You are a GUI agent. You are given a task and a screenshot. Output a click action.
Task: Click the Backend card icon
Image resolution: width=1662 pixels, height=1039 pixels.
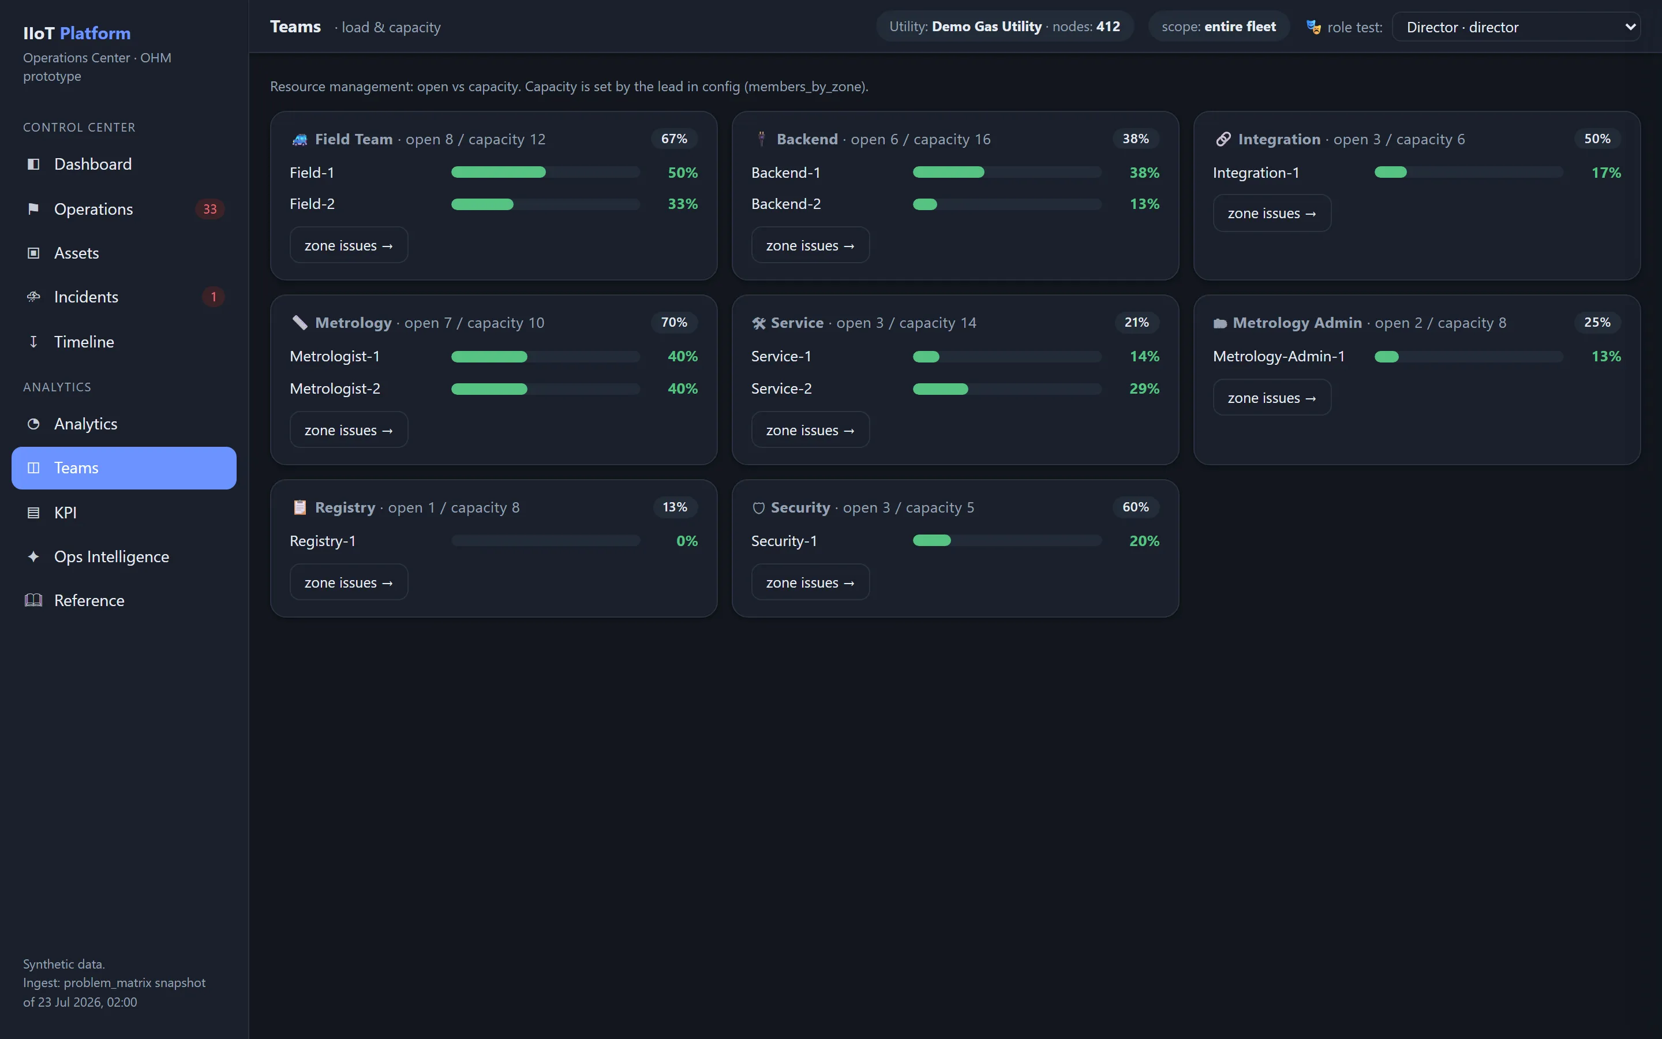762,139
